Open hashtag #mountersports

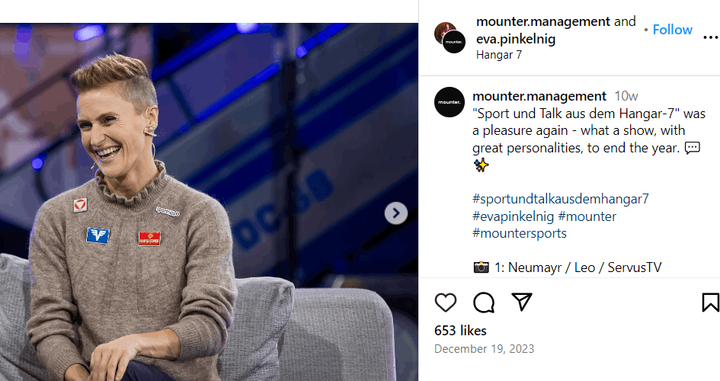[x=520, y=233]
